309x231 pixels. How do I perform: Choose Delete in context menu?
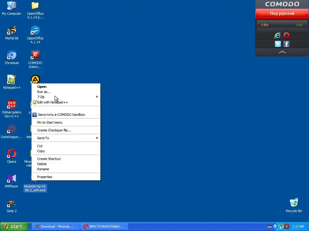tap(66, 164)
